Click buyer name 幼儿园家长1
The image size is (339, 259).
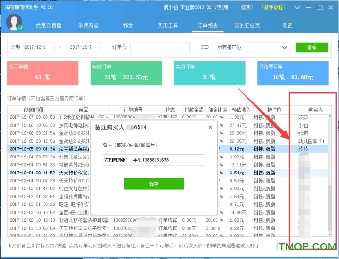pyautogui.click(x=311, y=141)
